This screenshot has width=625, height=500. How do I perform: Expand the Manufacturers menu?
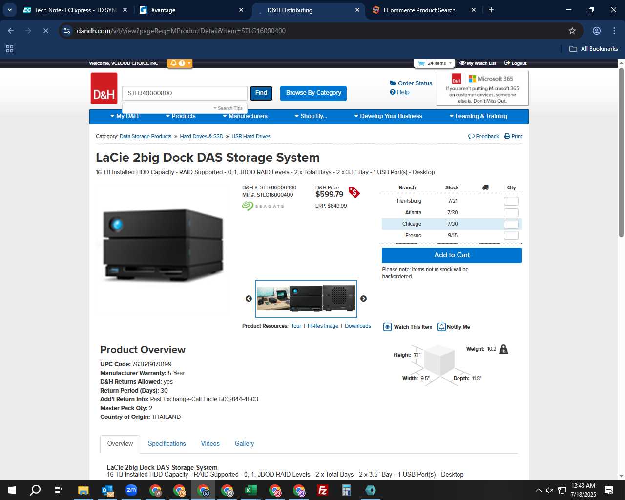tap(245, 116)
